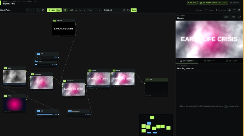Switch to the Inspector tab
This screenshot has height=136, width=244.
click(x=187, y=61)
